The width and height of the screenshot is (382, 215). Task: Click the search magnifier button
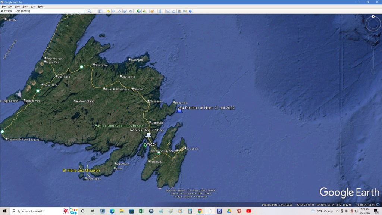coord(89,11)
